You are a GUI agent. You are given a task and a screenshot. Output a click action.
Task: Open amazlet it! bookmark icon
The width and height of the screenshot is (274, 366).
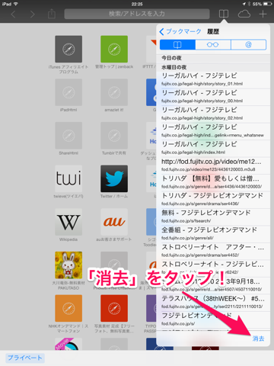point(114,92)
